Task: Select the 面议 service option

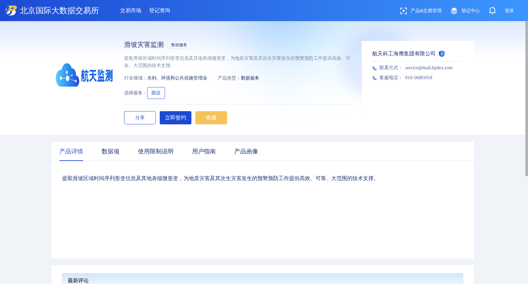Action: click(x=156, y=93)
